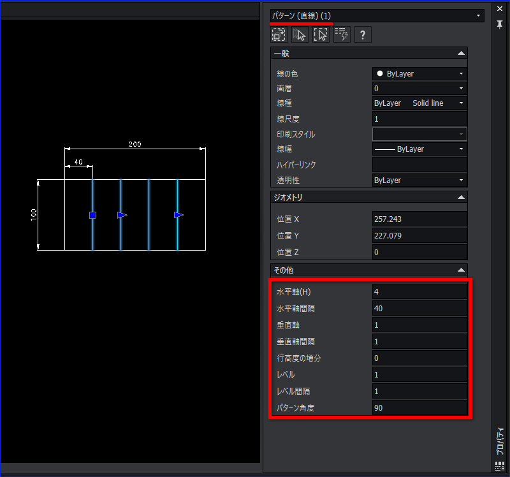Click the 位置 X value field

419,219
